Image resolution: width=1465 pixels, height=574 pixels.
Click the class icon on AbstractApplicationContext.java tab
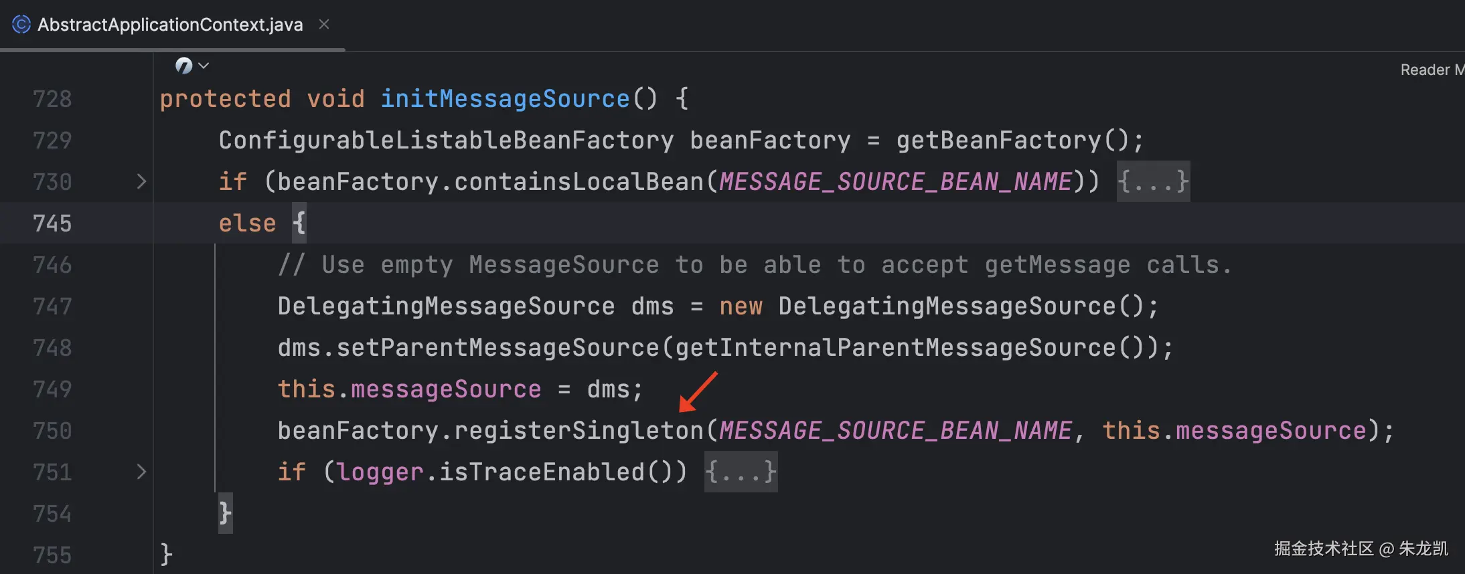click(x=21, y=25)
